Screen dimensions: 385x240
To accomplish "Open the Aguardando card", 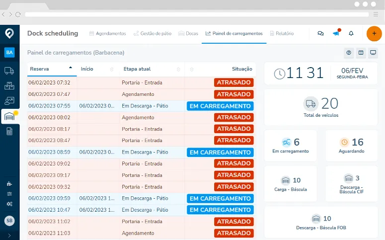I will coord(351,146).
